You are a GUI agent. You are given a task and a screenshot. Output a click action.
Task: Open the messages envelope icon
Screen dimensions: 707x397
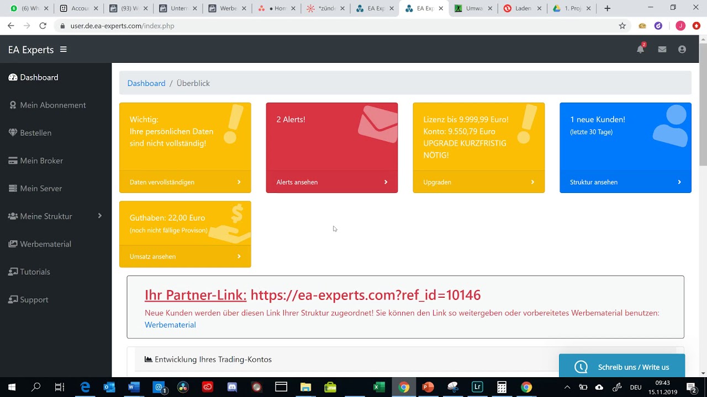662,50
